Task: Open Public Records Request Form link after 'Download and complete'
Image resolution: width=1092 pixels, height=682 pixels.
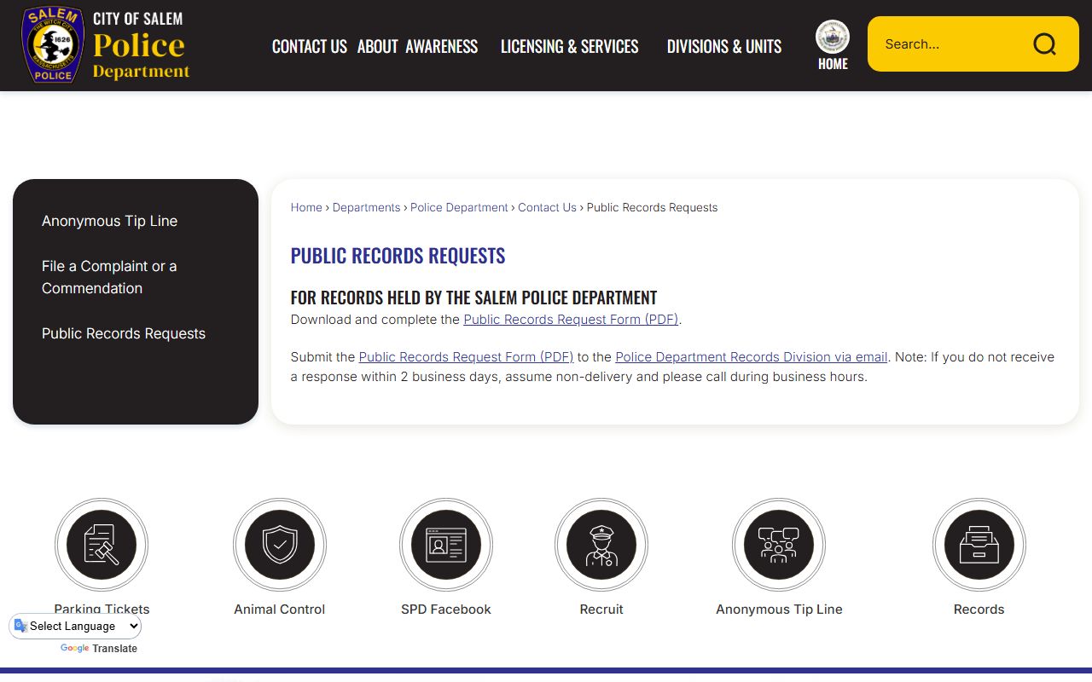Action: (x=571, y=320)
